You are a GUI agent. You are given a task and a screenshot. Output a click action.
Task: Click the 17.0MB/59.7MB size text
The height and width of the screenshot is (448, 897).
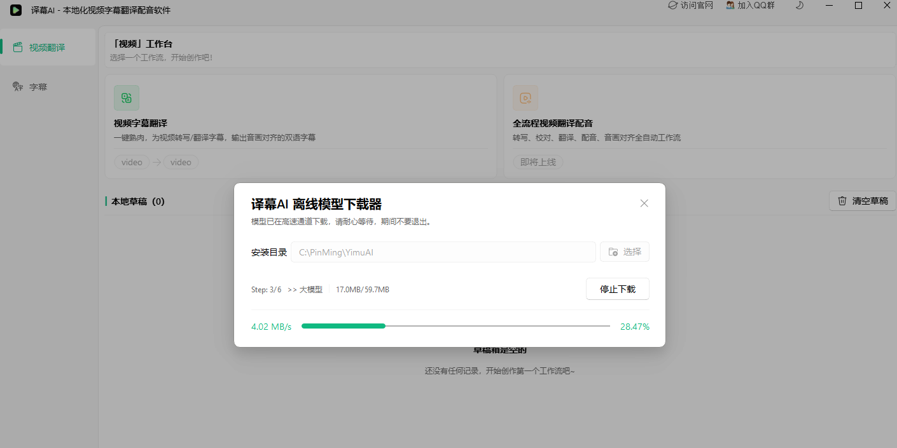tap(363, 290)
